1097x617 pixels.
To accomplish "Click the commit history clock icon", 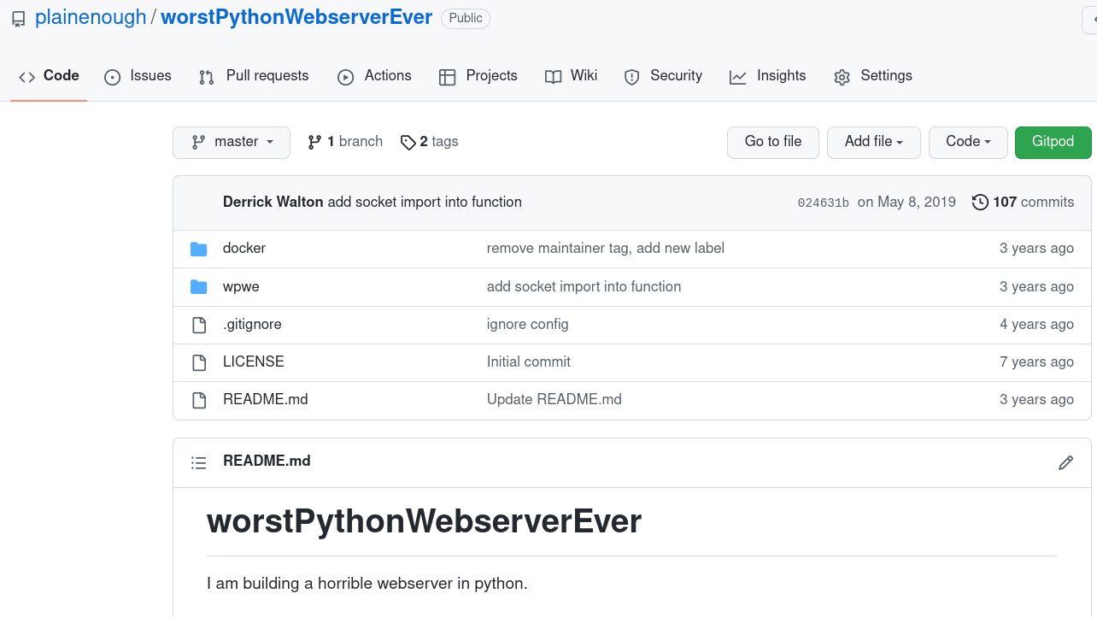I will click(x=980, y=203).
